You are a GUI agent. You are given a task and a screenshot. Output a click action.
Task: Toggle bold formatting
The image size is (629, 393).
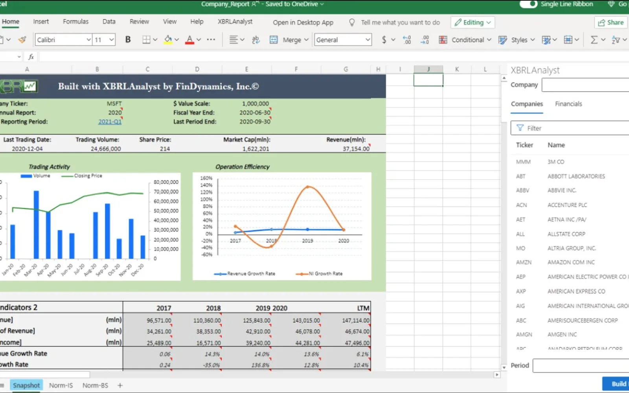coord(128,40)
